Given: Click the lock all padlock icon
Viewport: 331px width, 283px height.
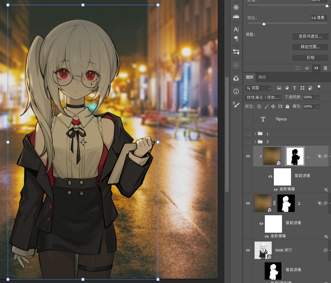Looking at the screenshot, I should click(287, 106).
